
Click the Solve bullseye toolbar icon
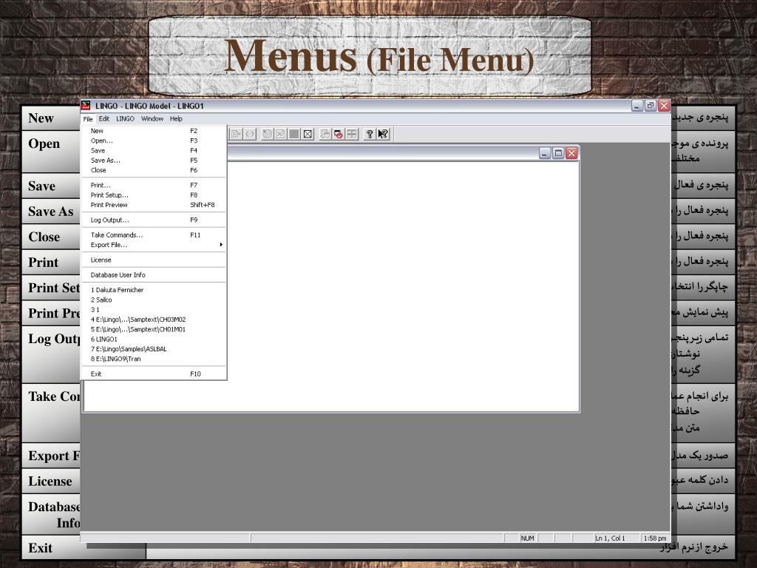[267, 134]
